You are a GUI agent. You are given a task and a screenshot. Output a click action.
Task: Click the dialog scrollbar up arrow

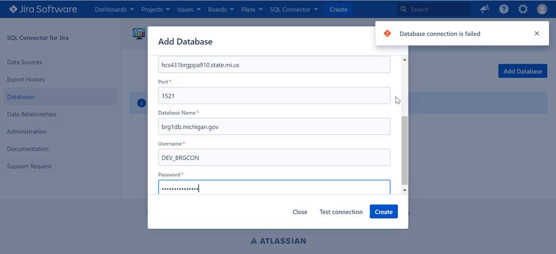[405, 59]
